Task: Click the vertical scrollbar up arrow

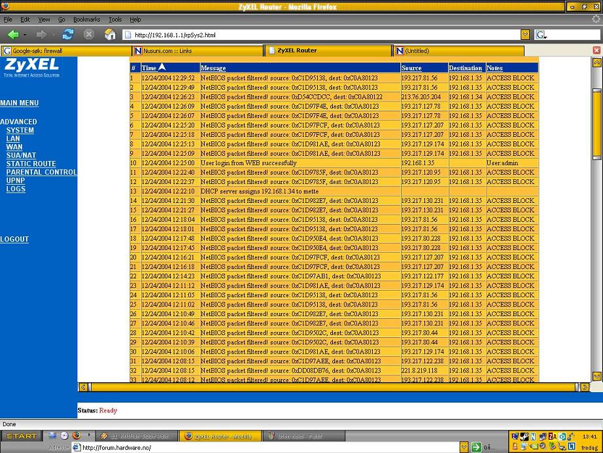Action: [x=597, y=63]
